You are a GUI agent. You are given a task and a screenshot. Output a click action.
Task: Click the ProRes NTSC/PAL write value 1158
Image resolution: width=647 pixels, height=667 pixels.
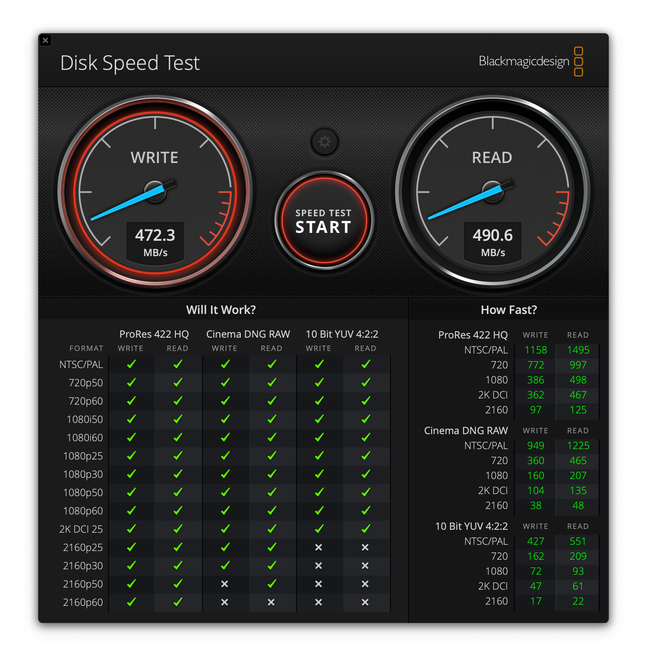pyautogui.click(x=536, y=350)
